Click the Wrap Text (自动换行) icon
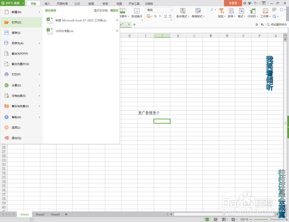The height and width of the screenshot is (222, 289). click(137, 11)
